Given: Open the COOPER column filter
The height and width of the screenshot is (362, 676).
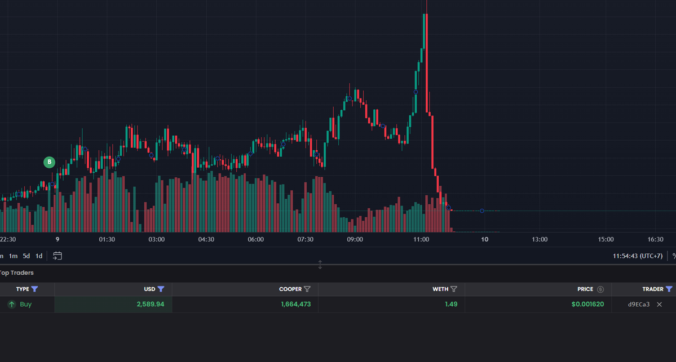Looking at the screenshot, I should point(307,289).
